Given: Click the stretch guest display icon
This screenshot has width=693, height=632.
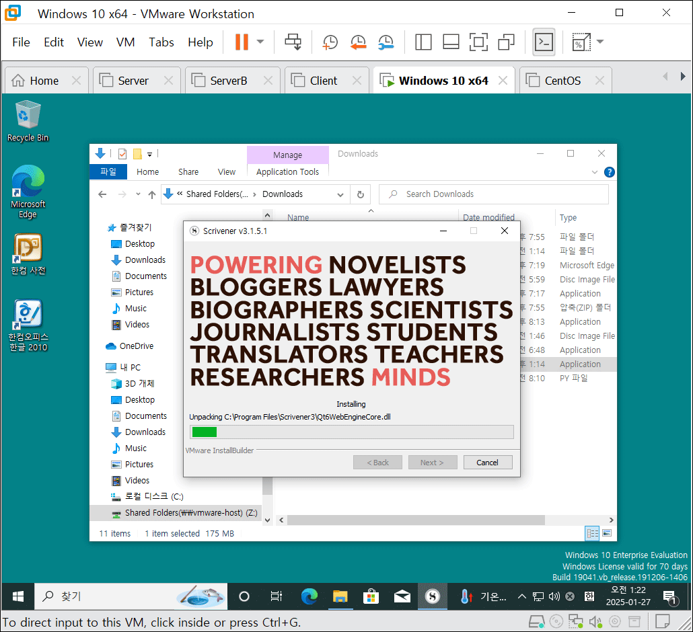Looking at the screenshot, I should pyautogui.click(x=581, y=42).
